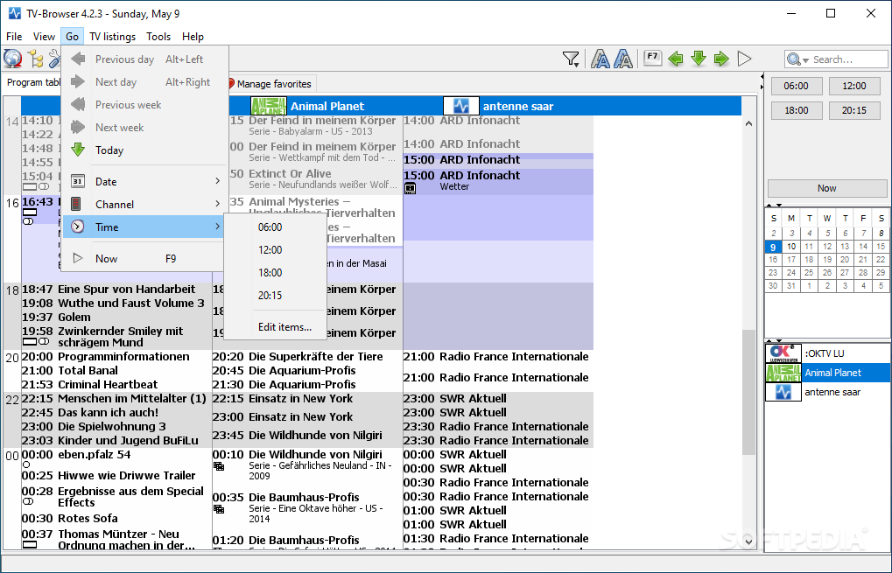This screenshot has height=573, width=892.
Task: Open program Total Banal at 21:00
Action: [116, 371]
